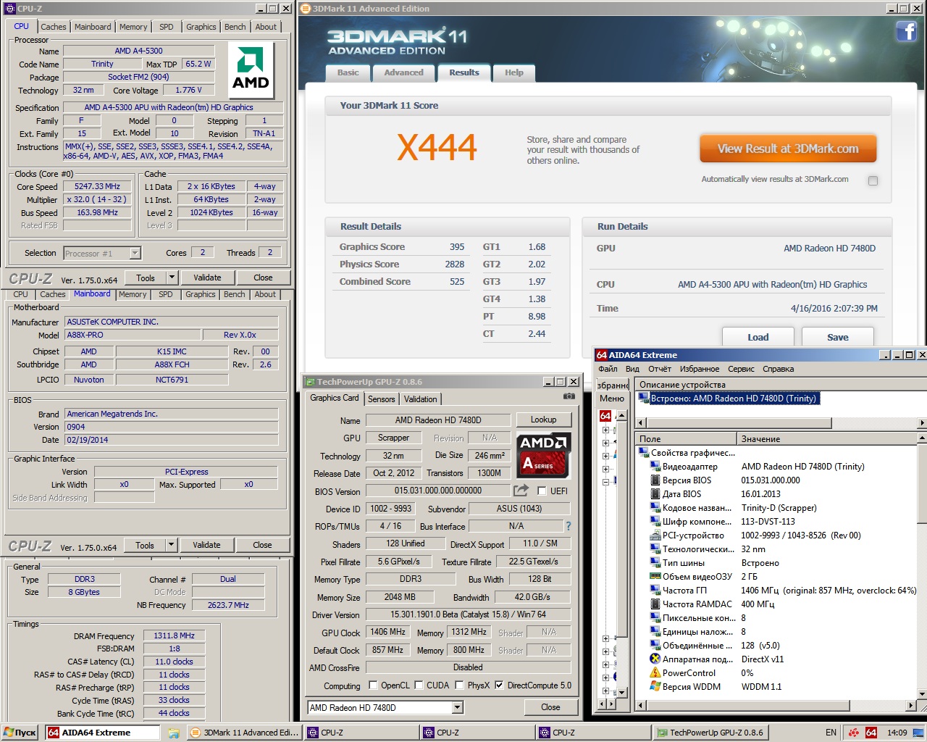927x742 pixels.
Task: Open the Caches tab in CPU-Z processor window
Action: click(x=54, y=27)
